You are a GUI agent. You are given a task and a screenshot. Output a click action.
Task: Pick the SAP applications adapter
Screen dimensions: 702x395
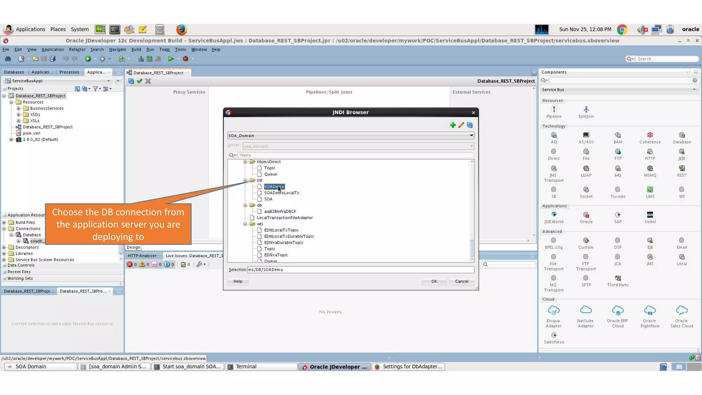click(x=618, y=218)
